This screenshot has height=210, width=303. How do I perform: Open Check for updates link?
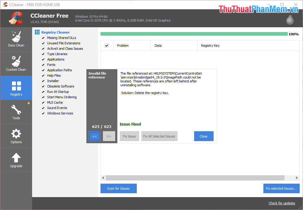point(282,203)
